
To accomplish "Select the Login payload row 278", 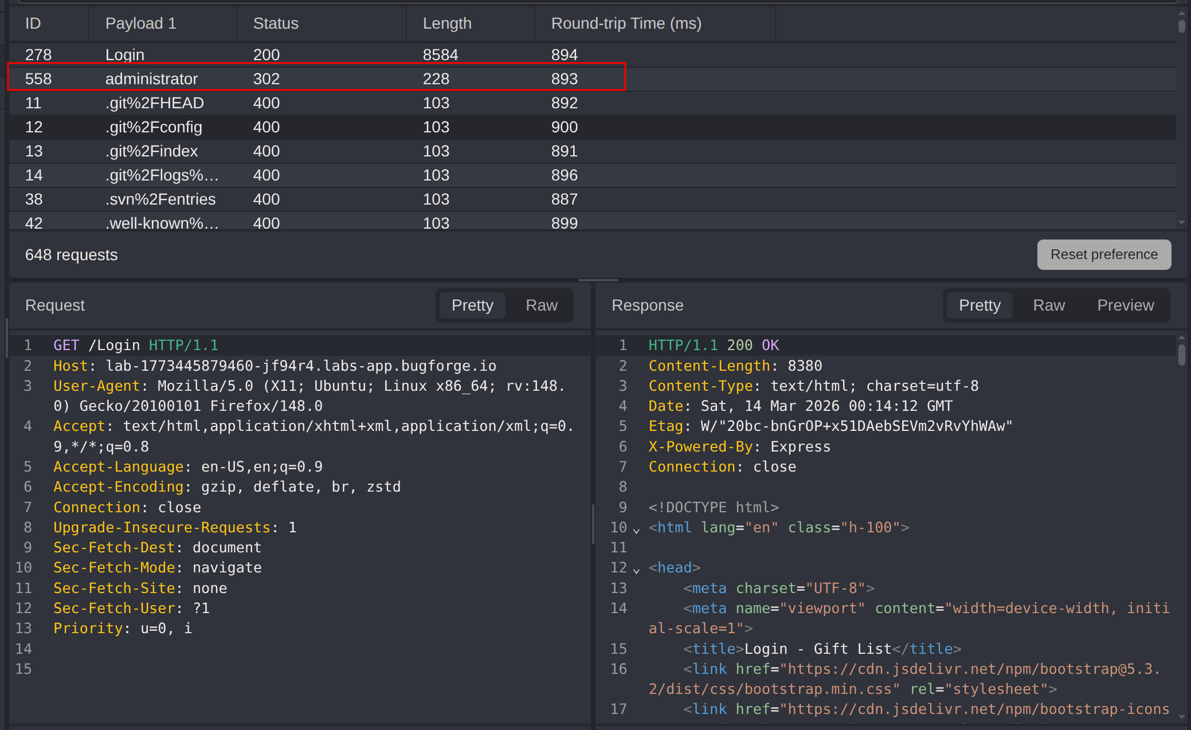I will [x=124, y=54].
